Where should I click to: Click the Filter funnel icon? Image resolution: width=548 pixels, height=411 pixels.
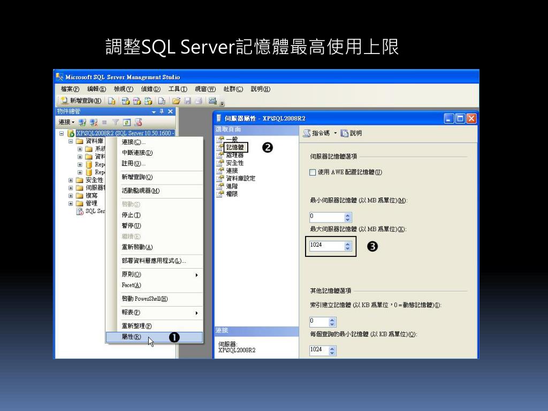point(116,122)
